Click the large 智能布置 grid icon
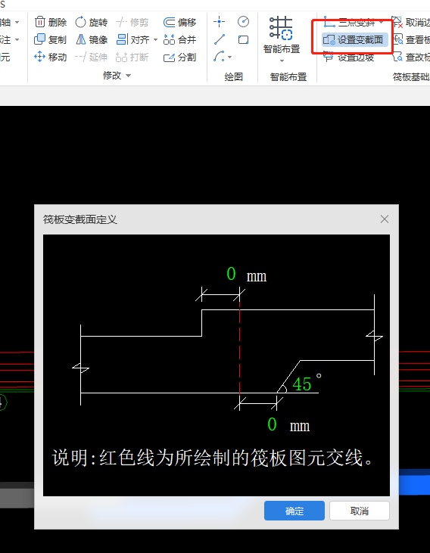Viewport: 430px width, 553px height. 281,27
